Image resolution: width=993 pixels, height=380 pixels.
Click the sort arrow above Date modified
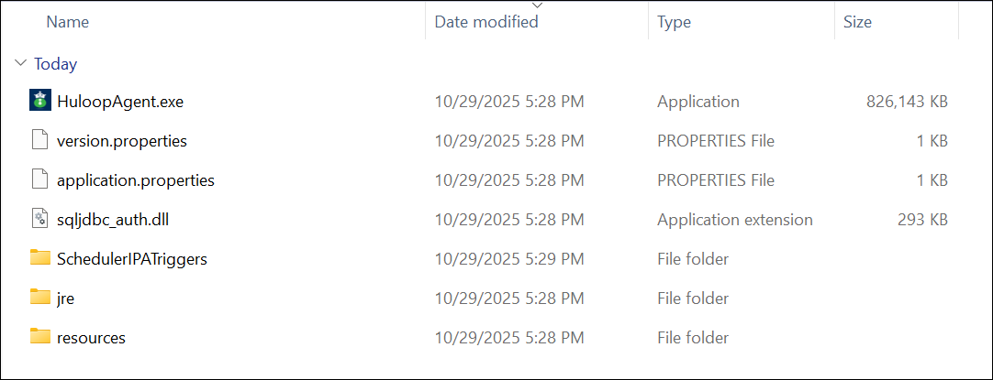537,6
